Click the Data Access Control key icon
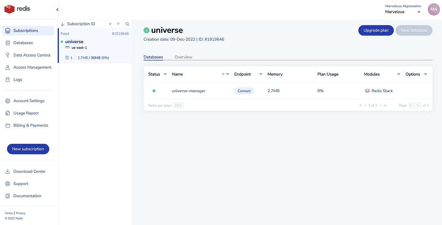This screenshot has width=442, height=225. [8, 55]
